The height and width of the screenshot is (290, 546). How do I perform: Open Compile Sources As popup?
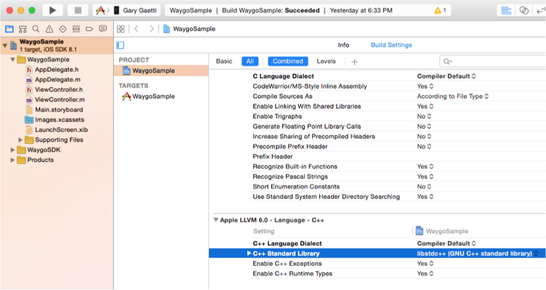(453, 97)
